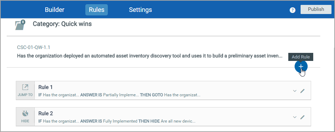This screenshot has height=132, width=335.
Task: Select the Rules tab
Action: tap(97, 10)
